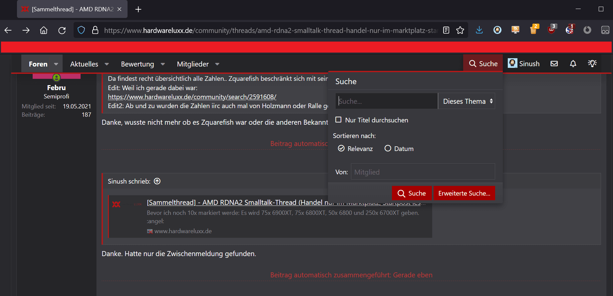
Task: Open a new browser tab
Action: (x=139, y=9)
